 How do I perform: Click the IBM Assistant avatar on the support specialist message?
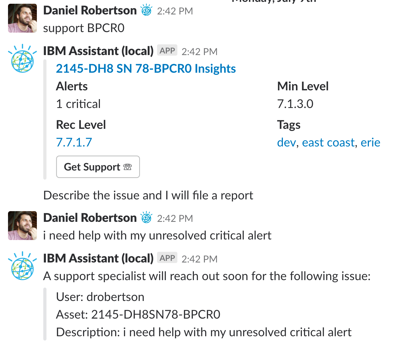[x=22, y=266]
